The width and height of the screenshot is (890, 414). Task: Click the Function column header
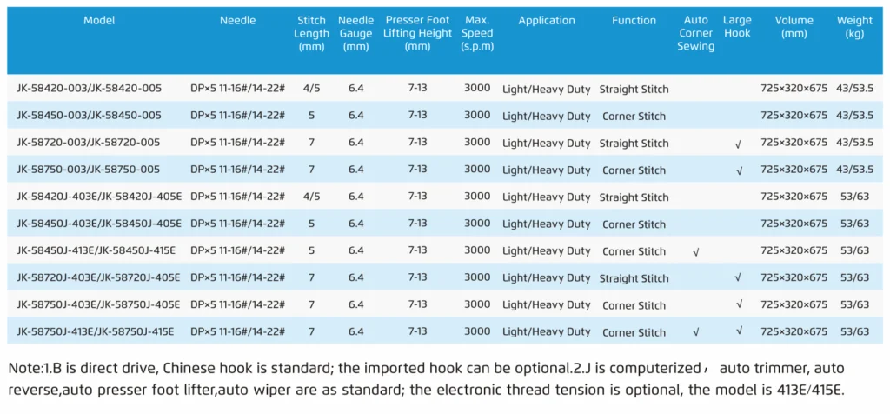[x=634, y=21]
